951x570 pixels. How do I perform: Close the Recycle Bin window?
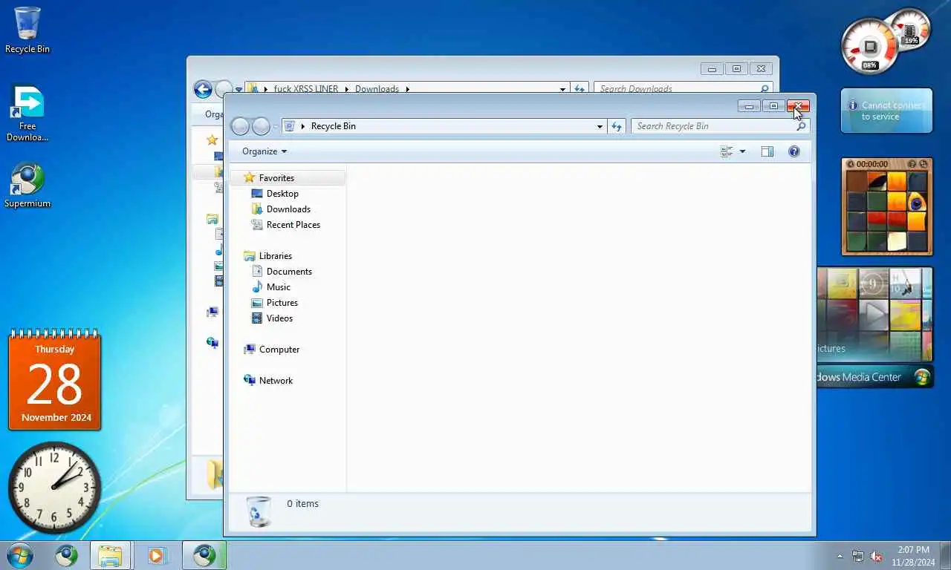pos(798,106)
